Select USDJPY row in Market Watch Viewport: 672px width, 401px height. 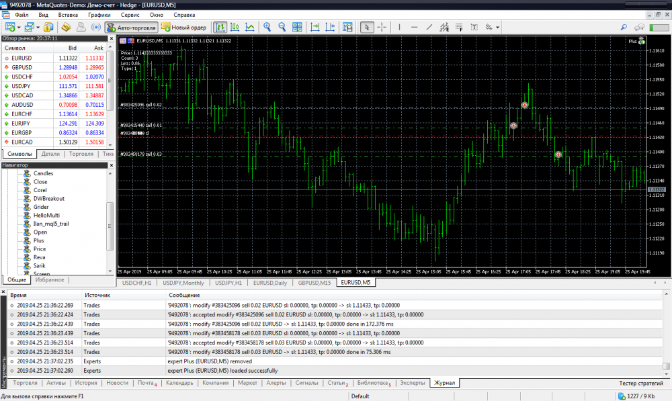(54, 86)
